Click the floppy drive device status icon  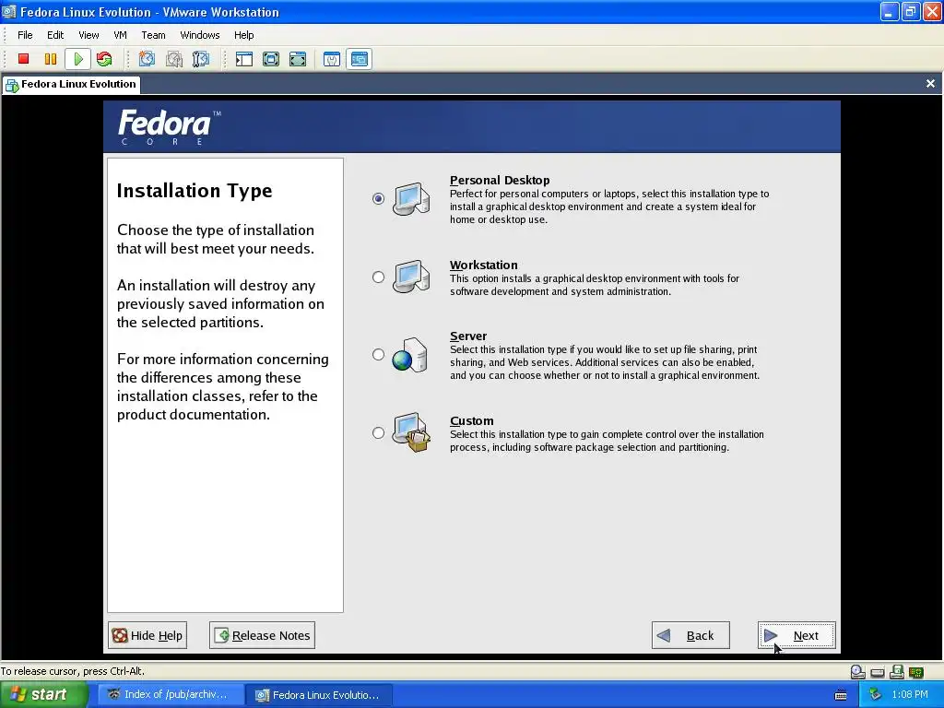pyautogui.click(x=897, y=672)
